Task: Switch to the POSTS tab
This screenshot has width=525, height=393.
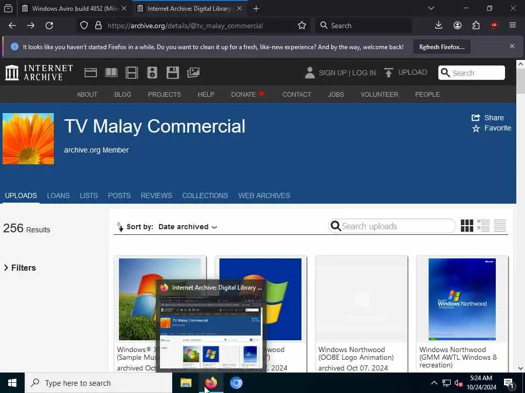Action: tap(119, 195)
